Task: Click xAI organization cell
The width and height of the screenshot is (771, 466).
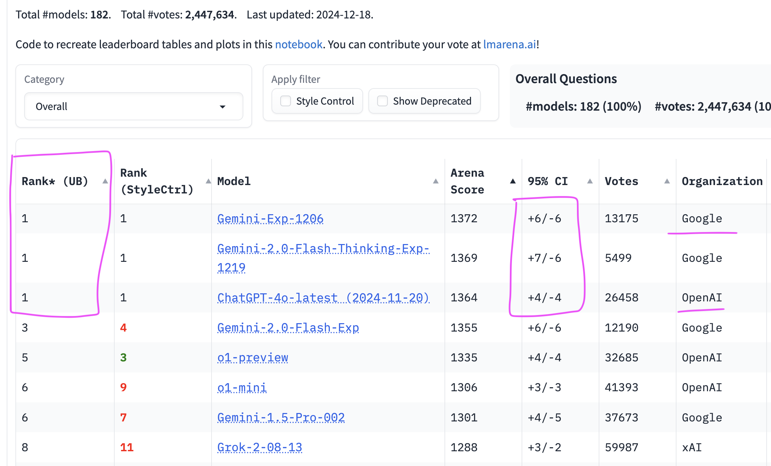Action: pyautogui.click(x=692, y=447)
